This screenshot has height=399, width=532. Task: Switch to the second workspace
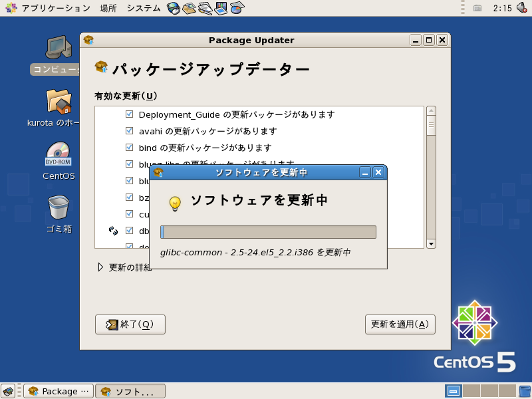coord(471,391)
